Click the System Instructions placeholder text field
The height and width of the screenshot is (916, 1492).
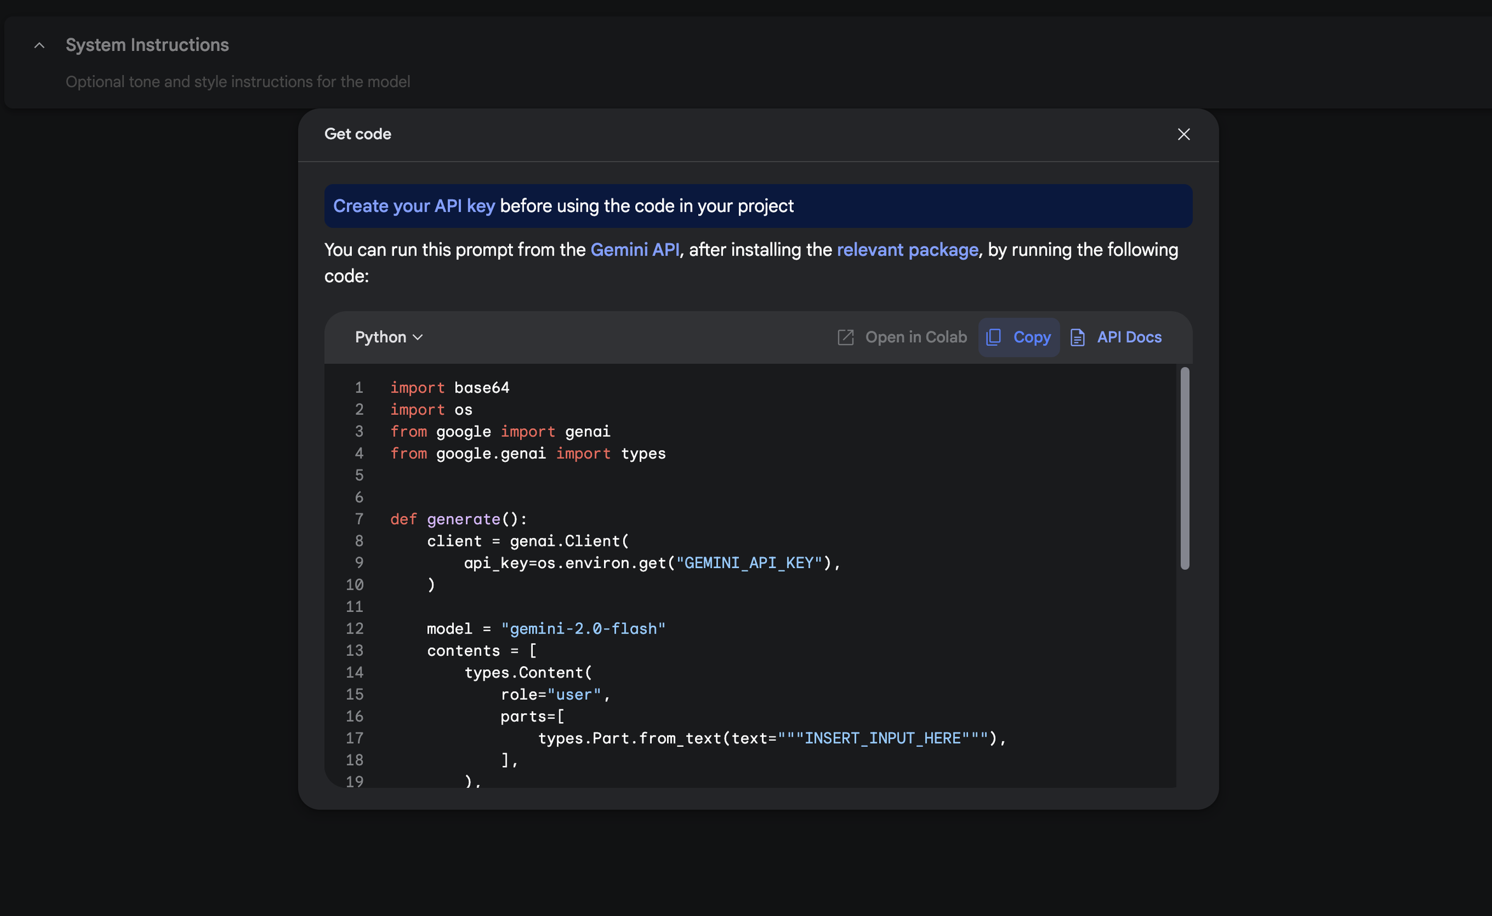tap(237, 82)
